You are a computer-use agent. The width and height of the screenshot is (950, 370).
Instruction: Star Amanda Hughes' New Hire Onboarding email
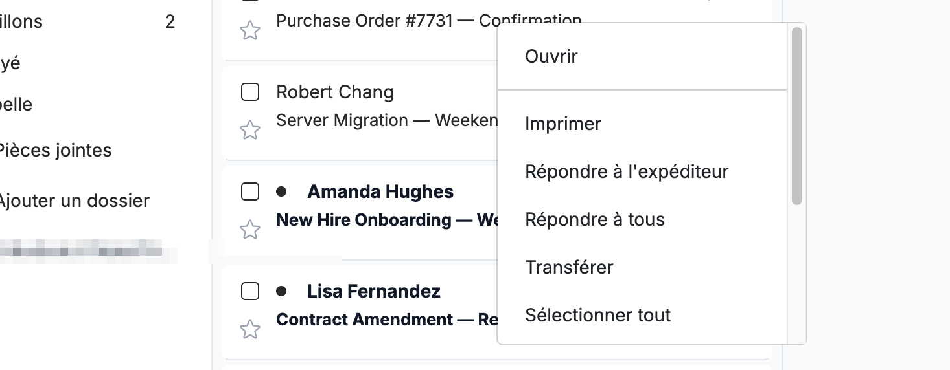[x=250, y=229]
